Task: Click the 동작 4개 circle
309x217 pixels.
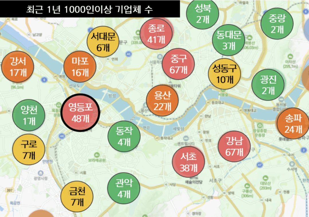Action: click(124, 136)
